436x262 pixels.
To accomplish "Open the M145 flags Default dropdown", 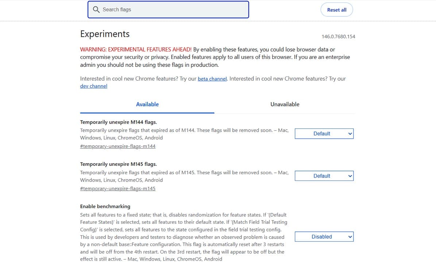I will tap(324, 176).
